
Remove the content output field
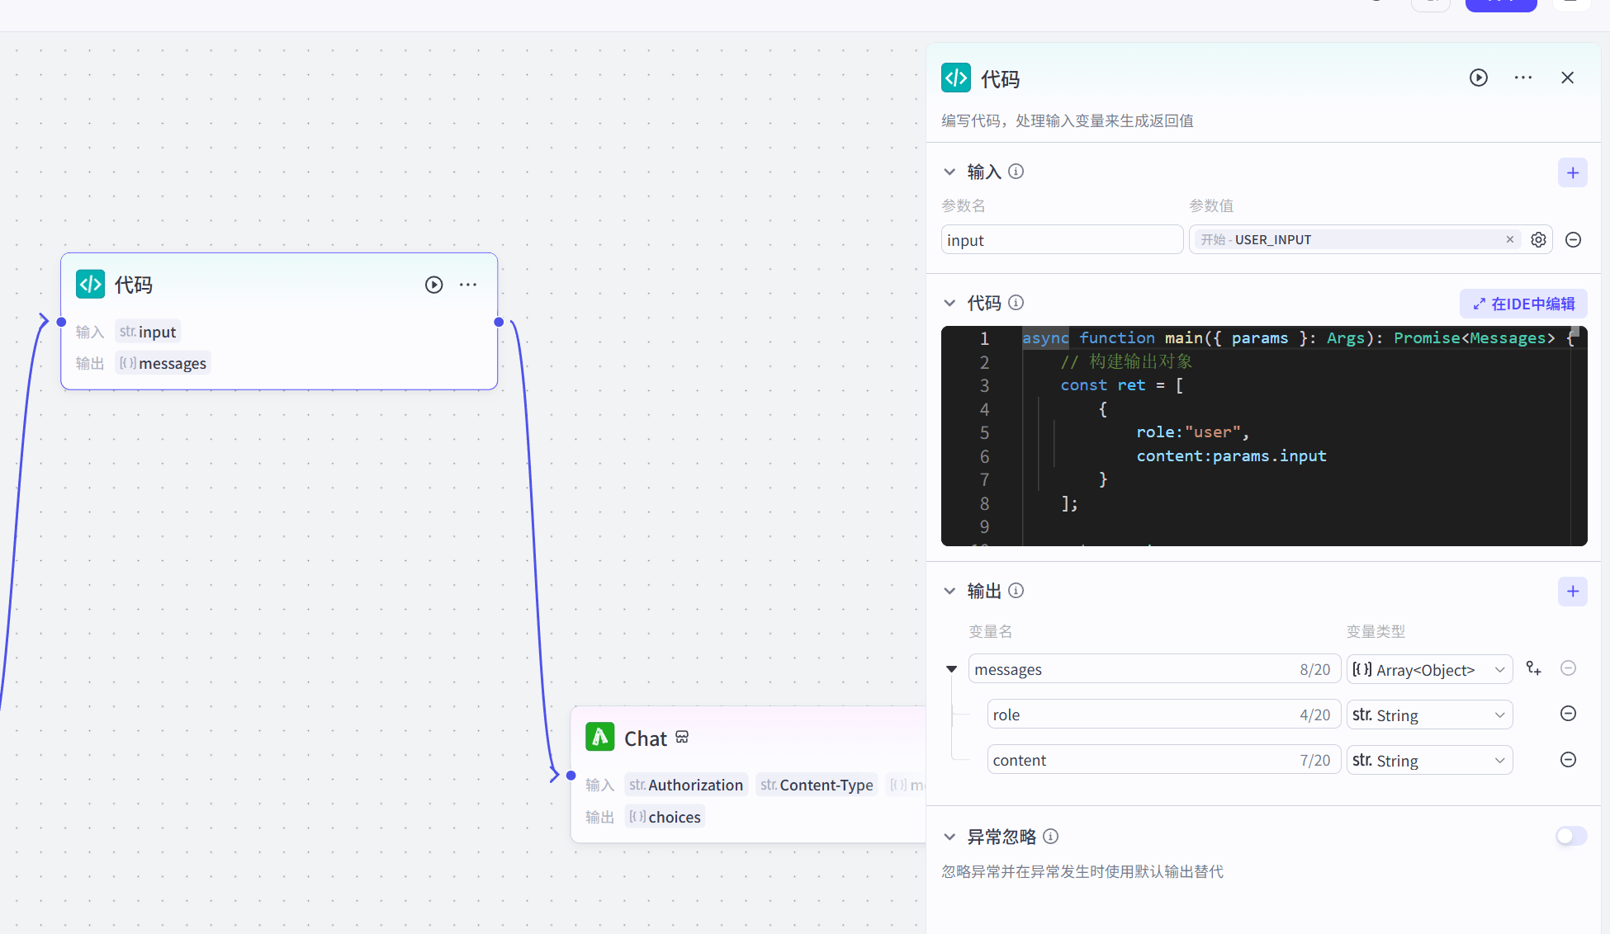pos(1569,760)
